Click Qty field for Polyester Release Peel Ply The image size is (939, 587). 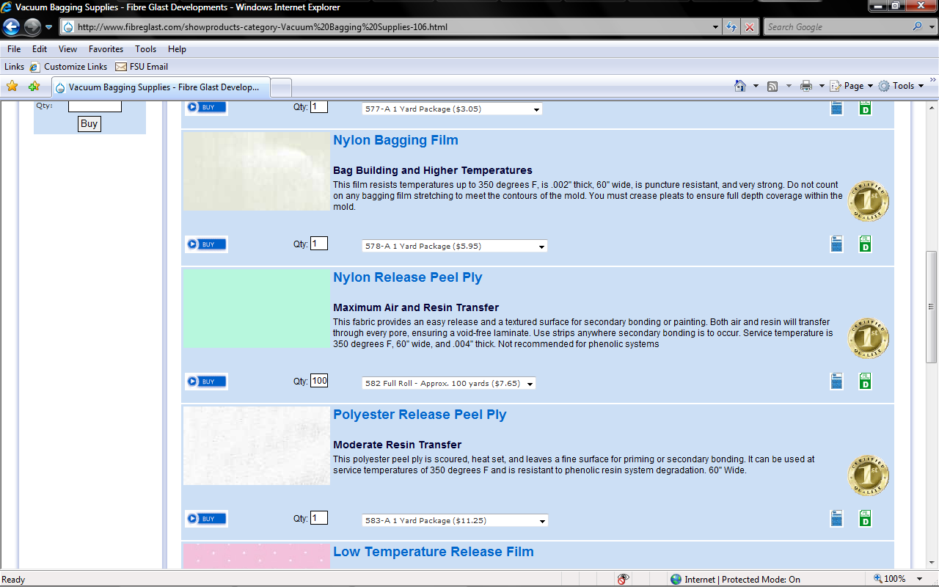pyautogui.click(x=319, y=518)
